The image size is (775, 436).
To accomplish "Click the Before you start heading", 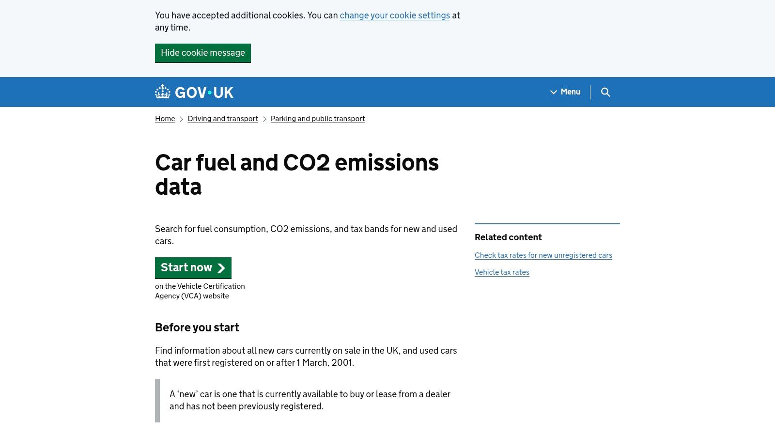I will pyautogui.click(x=197, y=327).
